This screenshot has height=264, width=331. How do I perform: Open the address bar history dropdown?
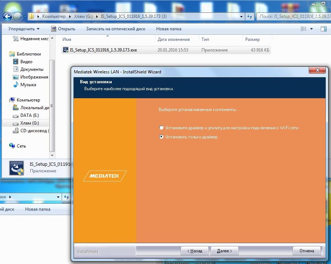[x=241, y=16]
